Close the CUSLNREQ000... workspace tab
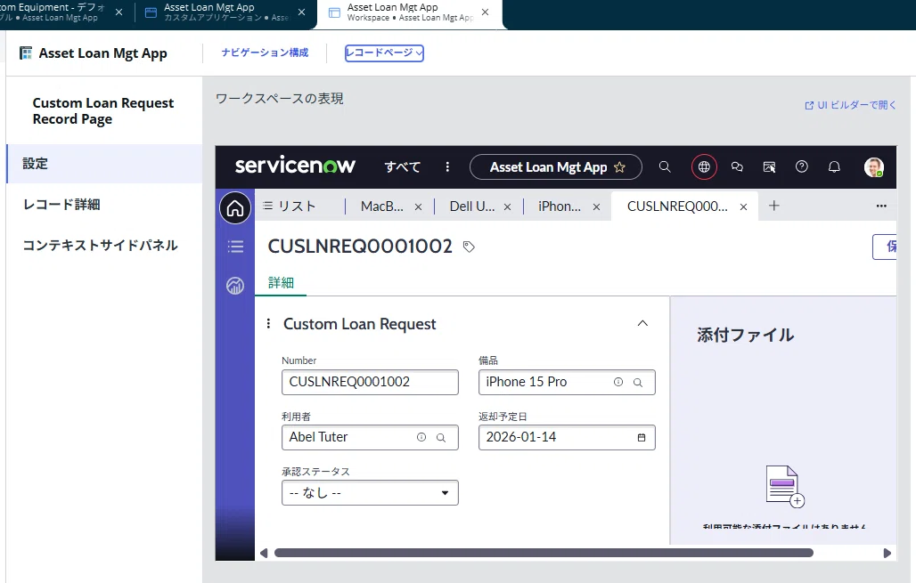The height and width of the screenshot is (583, 916). 744,206
